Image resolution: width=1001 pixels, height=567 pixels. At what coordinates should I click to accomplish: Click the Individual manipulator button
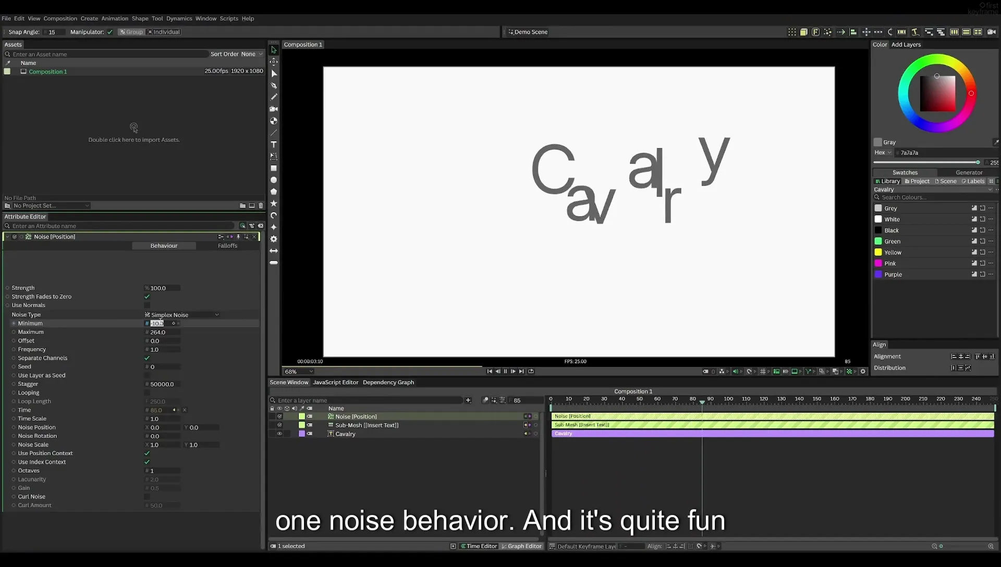(x=164, y=32)
